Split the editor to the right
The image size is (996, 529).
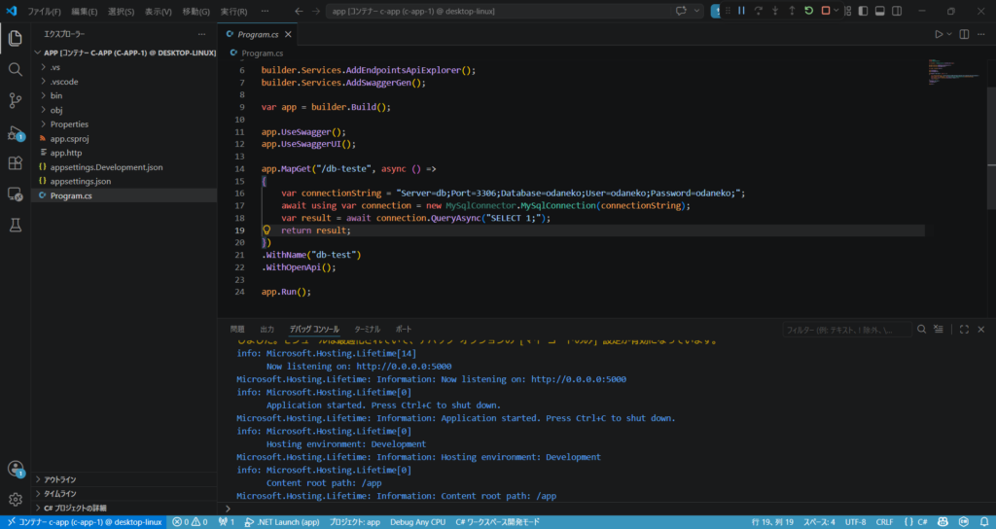coord(964,34)
